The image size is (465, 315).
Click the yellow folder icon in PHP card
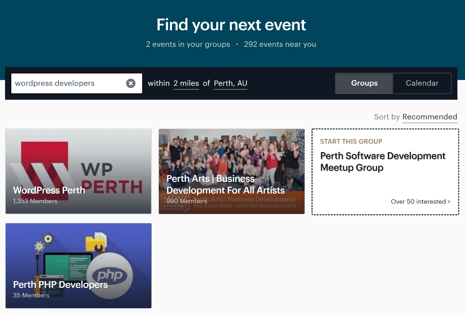[x=96, y=243]
